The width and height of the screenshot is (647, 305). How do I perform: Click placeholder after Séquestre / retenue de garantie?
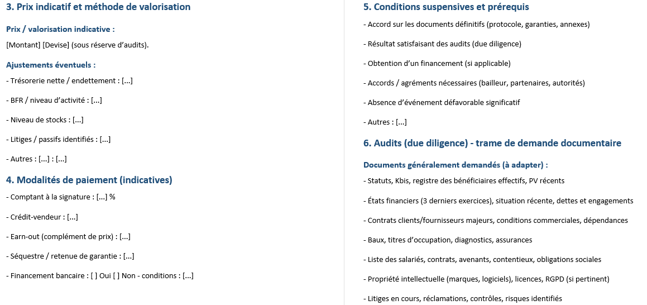pyautogui.click(x=128, y=256)
